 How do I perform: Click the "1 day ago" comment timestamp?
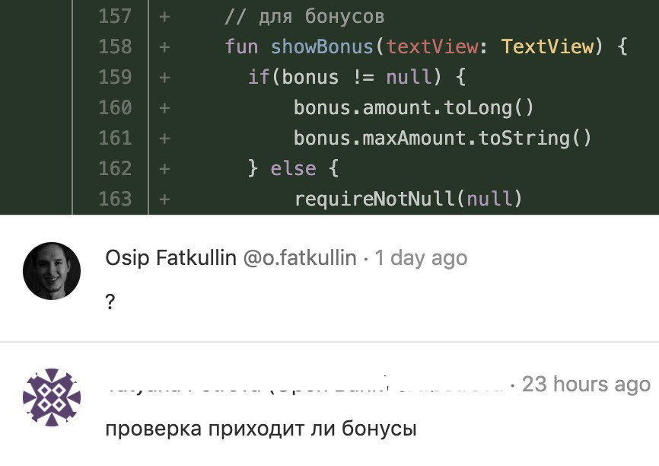pos(421,258)
